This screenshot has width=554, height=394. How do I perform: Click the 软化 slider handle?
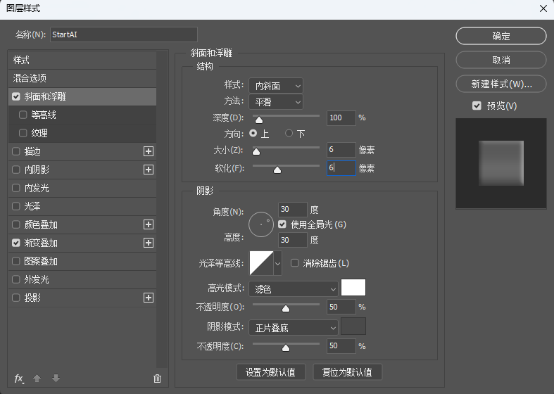click(x=277, y=170)
